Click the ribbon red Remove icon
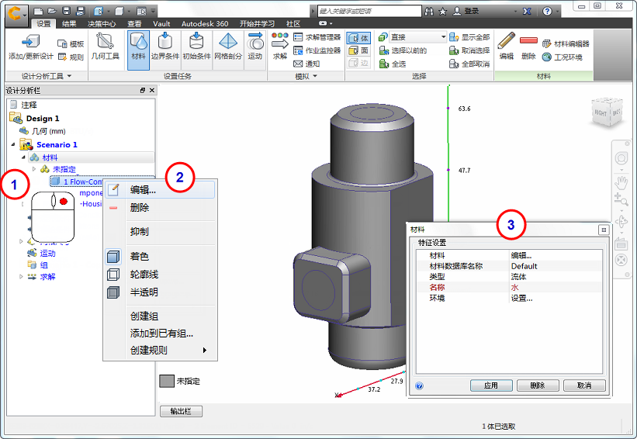 coord(528,41)
